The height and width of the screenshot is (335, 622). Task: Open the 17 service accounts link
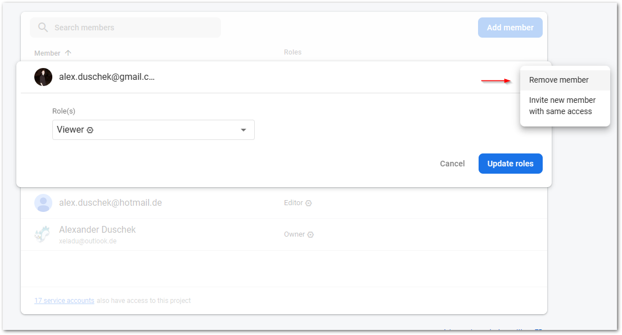tap(64, 301)
